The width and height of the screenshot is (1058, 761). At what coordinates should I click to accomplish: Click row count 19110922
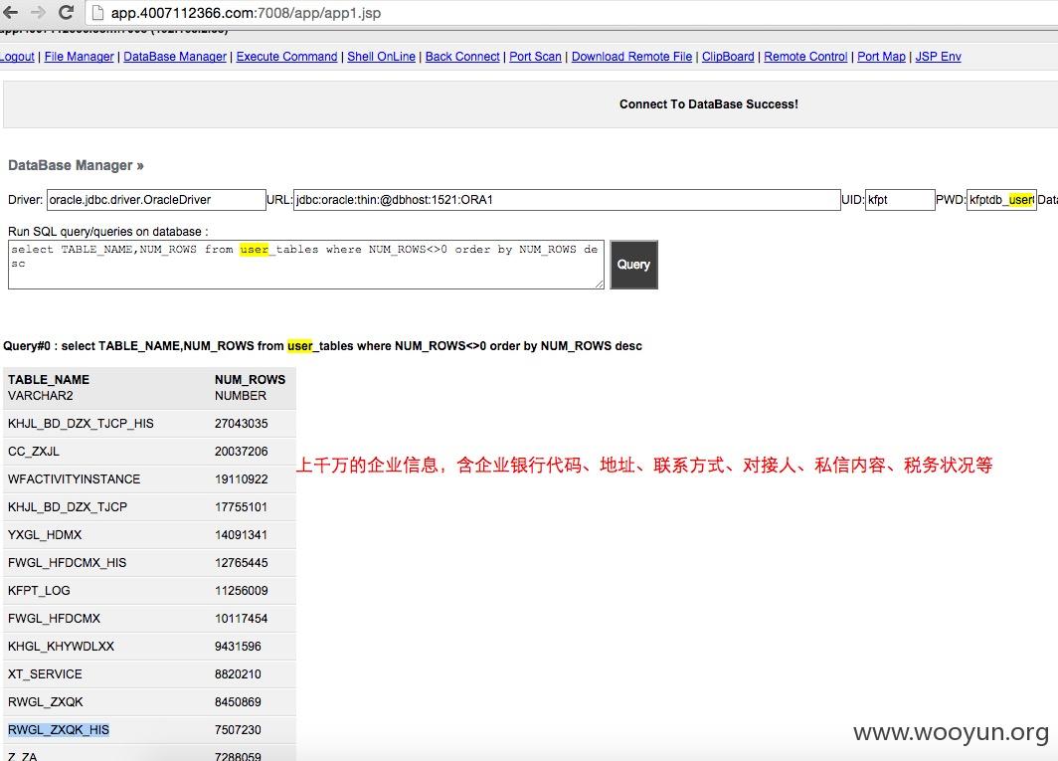tap(242, 479)
